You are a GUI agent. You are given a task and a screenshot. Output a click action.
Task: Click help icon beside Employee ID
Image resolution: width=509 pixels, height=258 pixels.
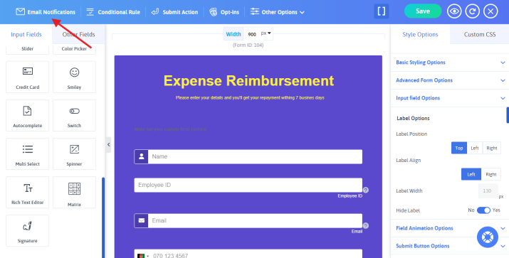click(365, 190)
